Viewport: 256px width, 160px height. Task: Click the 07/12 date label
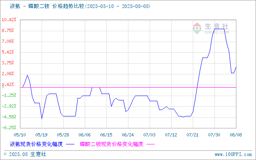click(x=171, y=135)
